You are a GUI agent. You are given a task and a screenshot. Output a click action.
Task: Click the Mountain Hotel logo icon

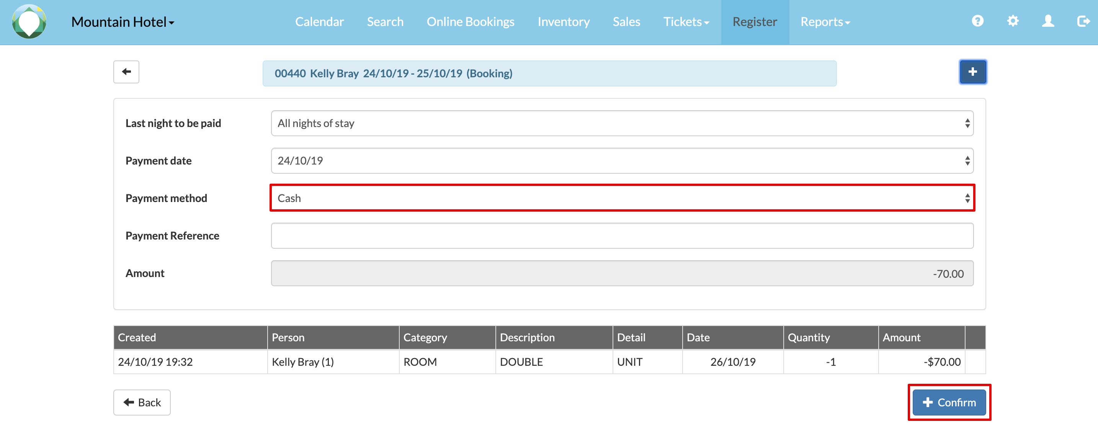pos(29,22)
